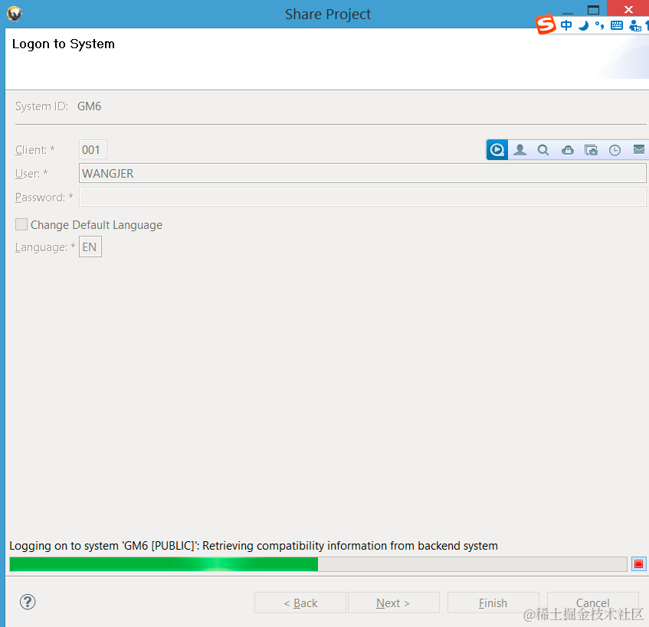Image resolution: width=649 pixels, height=627 pixels.
Task: Click the 'Logon to System' heading
Action: click(64, 44)
